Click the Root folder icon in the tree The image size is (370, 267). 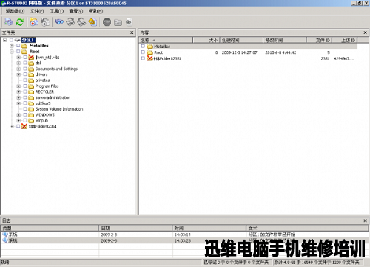tap(24, 52)
